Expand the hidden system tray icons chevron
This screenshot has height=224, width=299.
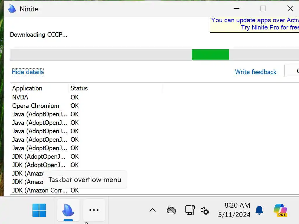tap(152, 210)
